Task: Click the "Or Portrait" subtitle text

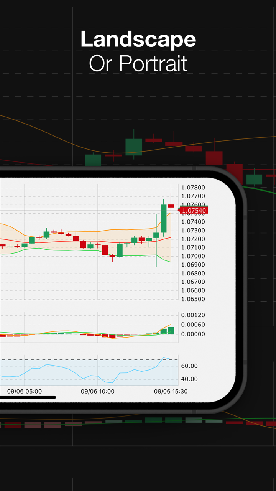Action: tap(138, 63)
